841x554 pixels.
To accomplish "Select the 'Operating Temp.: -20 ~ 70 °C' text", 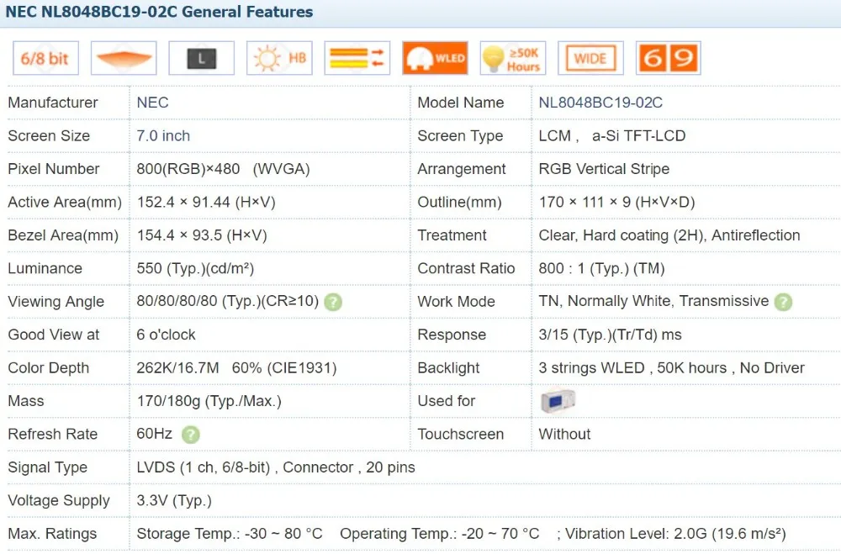I will tap(439, 534).
